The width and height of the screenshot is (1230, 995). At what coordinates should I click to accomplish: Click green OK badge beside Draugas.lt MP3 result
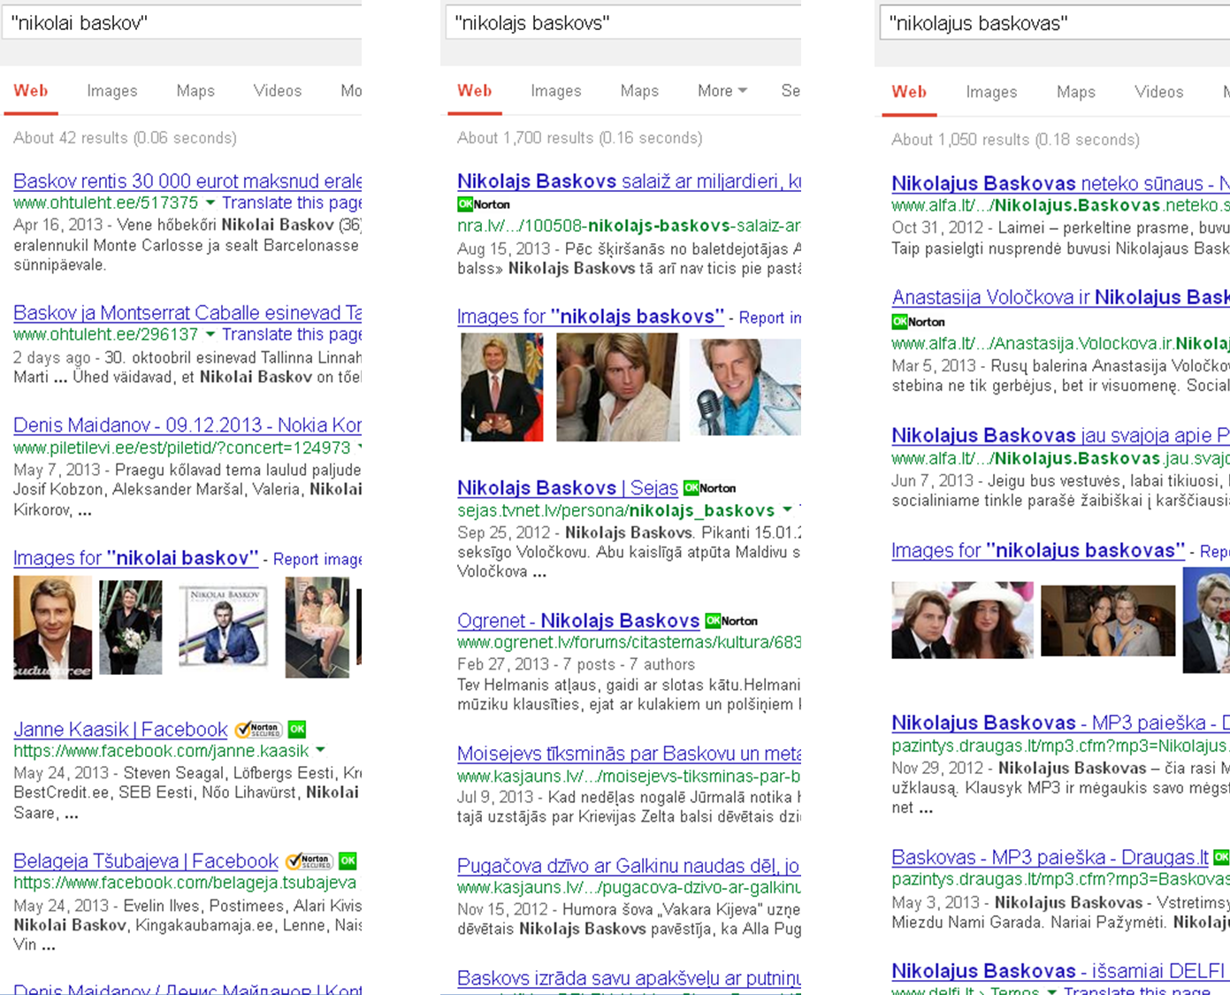coord(1221,857)
